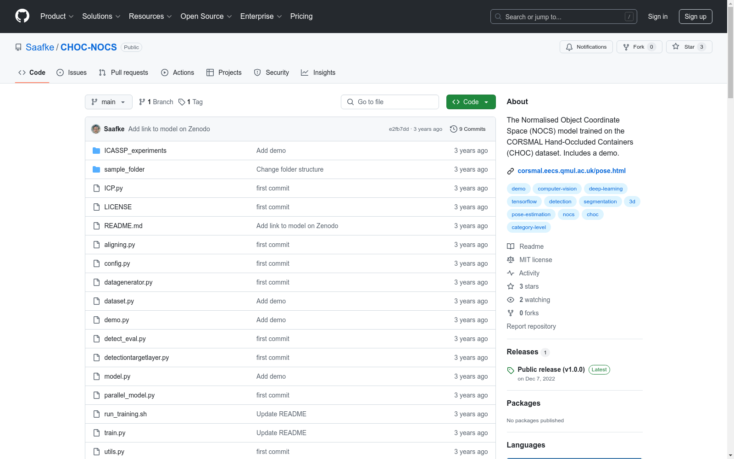This screenshot has height=459, width=734.
Task: Open the Public release (v1.0.0) link
Action: tap(551, 369)
